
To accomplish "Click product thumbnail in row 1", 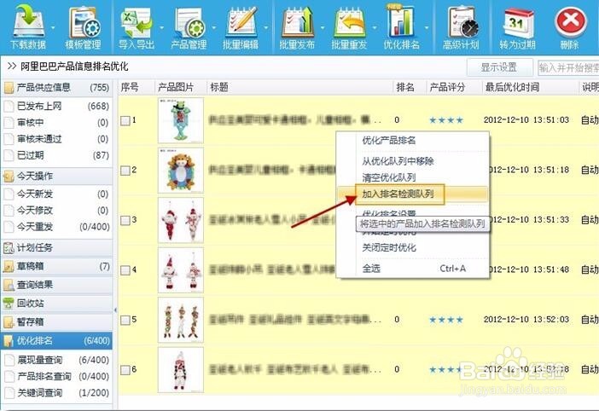I will [181, 120].
